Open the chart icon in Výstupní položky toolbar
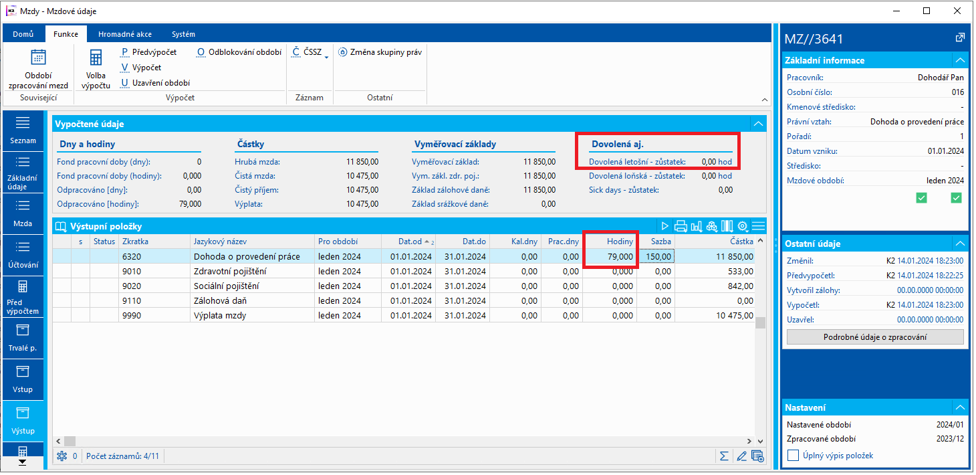The width and height of the screenshot is (976, 475). [x=696, y=226]
